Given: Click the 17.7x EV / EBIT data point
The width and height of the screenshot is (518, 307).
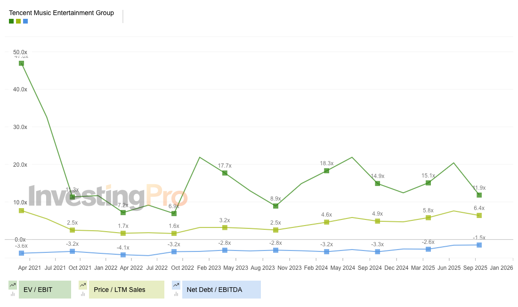Looking at the screenshot, I should pos(225,173).
